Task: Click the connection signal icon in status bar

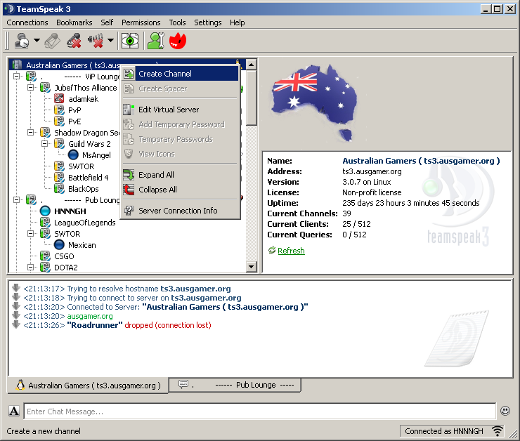Action: click(x=497, y=430)
